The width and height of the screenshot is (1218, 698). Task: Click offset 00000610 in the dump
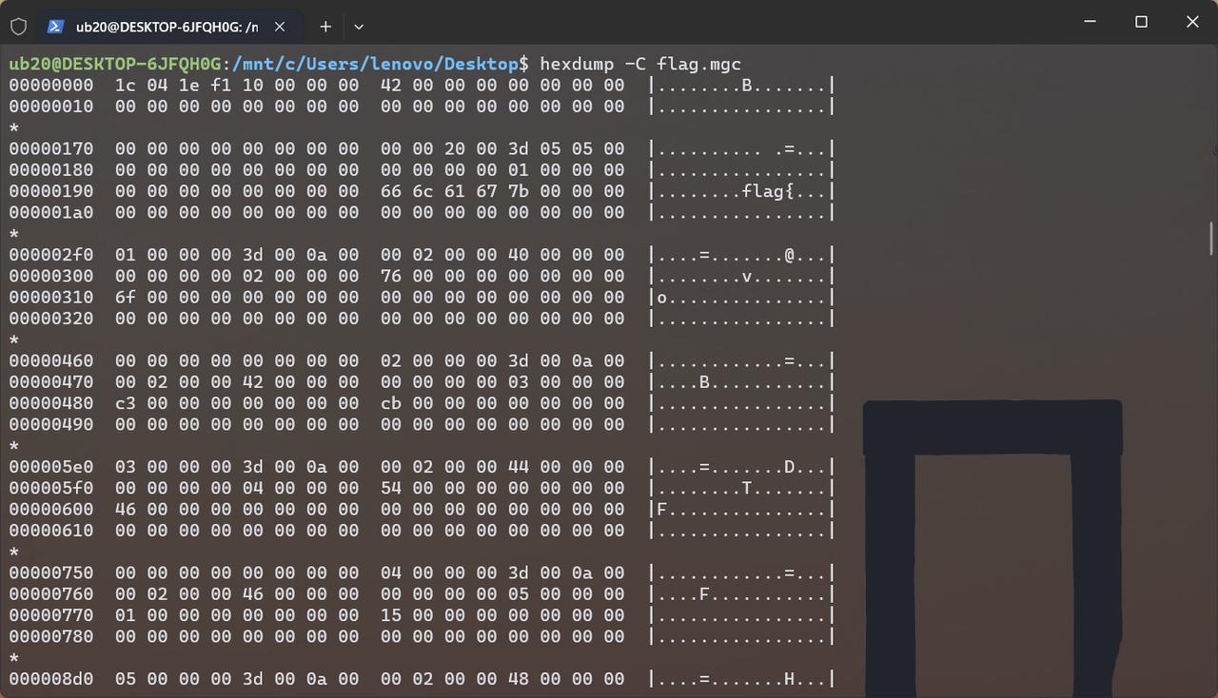coord(51,530)
